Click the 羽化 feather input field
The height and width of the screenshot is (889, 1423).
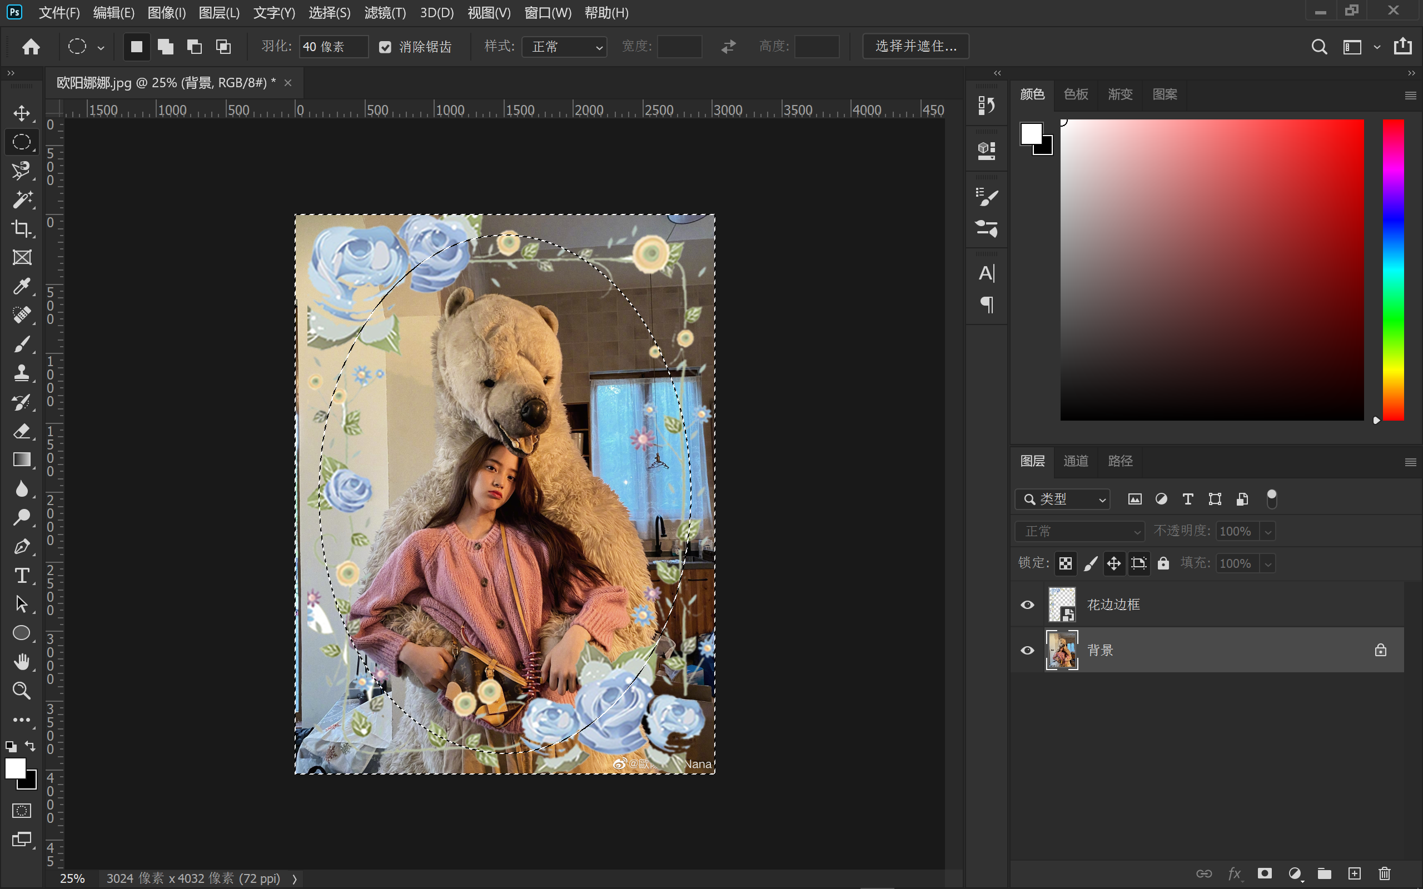(x=334, y=47)
